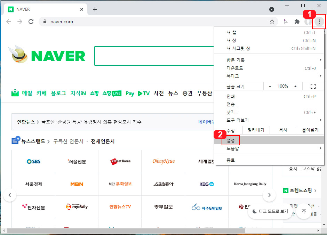Click the cursor-shaped extension icon

(x=285, y=22)
